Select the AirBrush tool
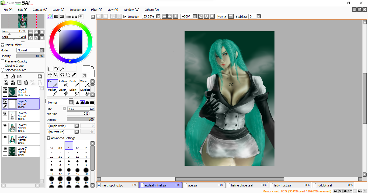Image resolution: width=368 pixels, height=194 pixels. [64, 83]
